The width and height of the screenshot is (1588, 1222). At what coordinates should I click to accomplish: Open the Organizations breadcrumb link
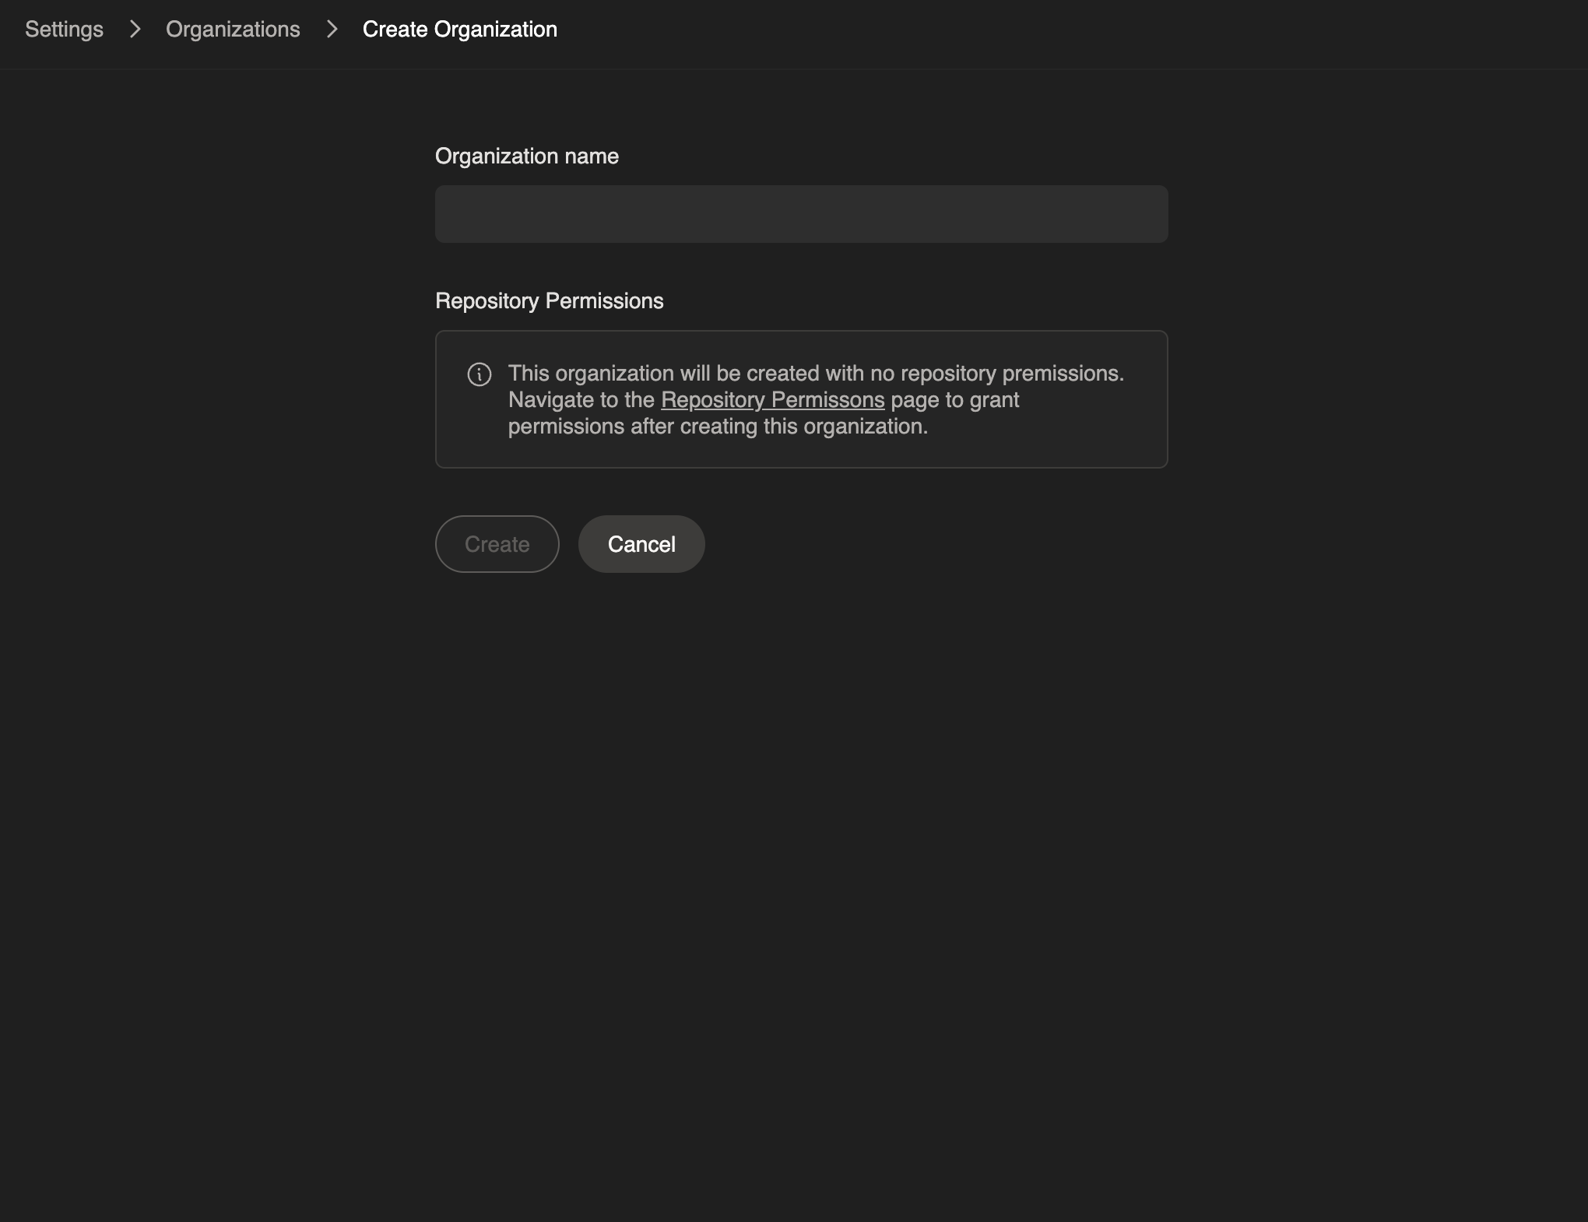pos(233,30)
